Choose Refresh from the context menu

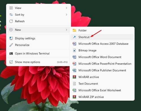pyautogui.click(x=38, y=21)
